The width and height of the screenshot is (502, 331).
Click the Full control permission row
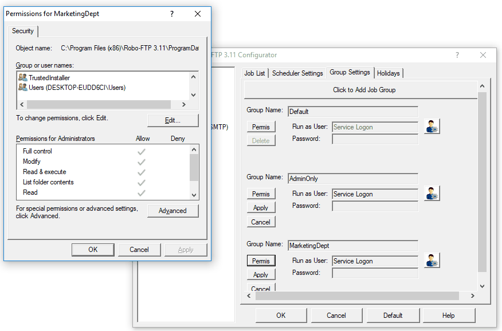[x=103, y=151]
